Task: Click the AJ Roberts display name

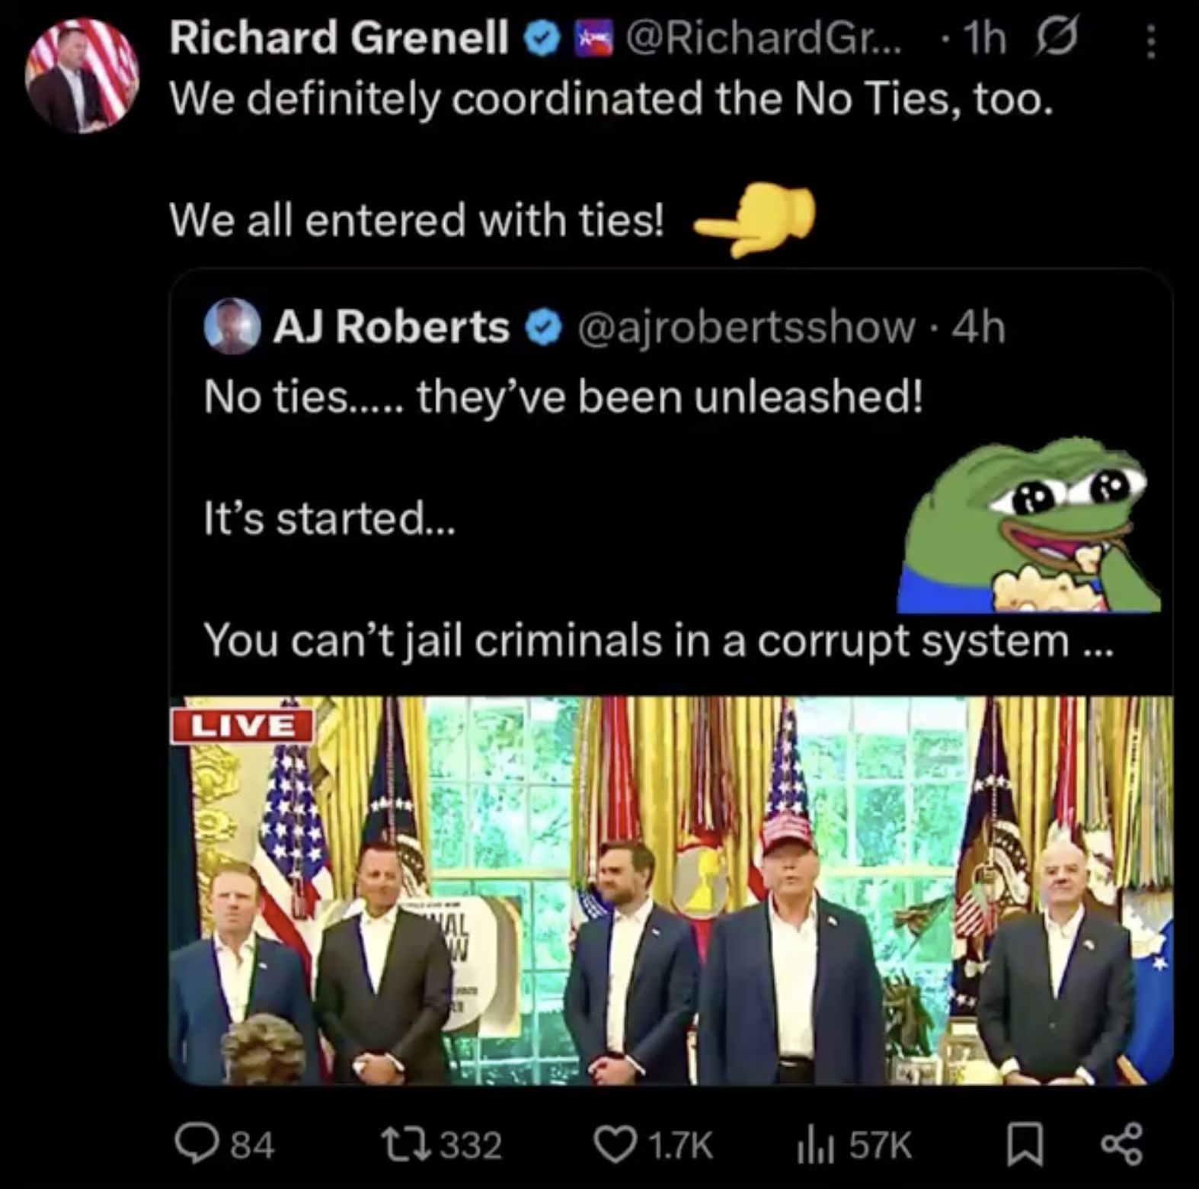Action: coord(391,328)
